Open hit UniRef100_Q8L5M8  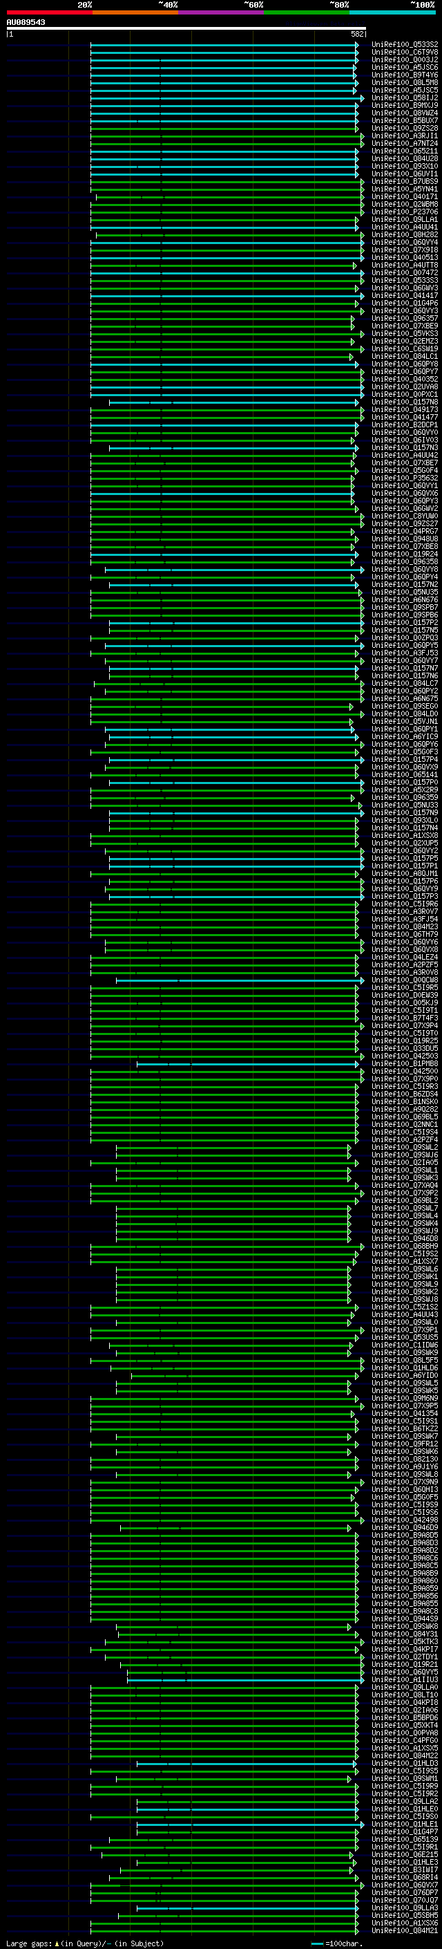405,82
